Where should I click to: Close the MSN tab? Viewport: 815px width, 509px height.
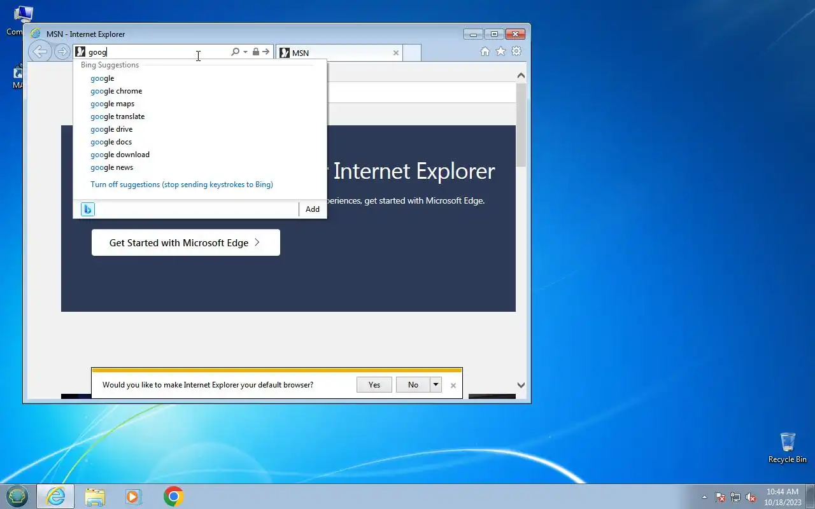pyautogui.click(x=395, y=53)
